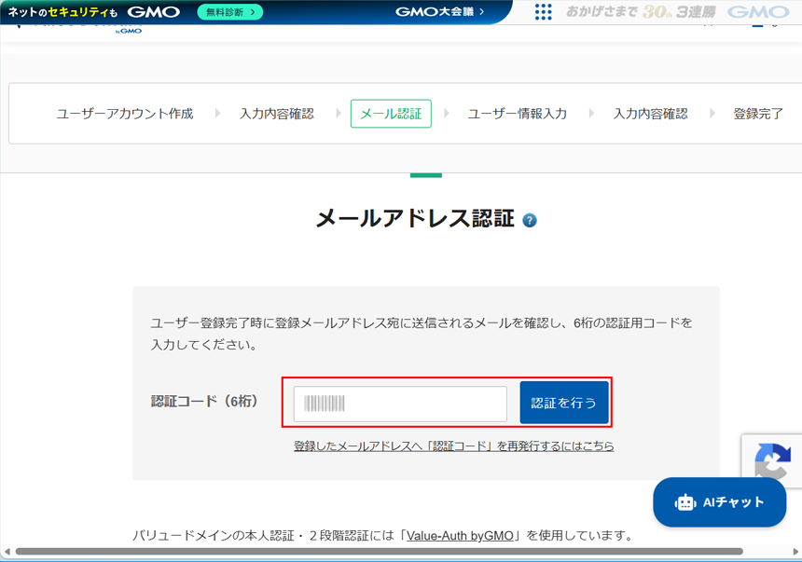Open the GMO大会議 banner link

coord(440,12)
